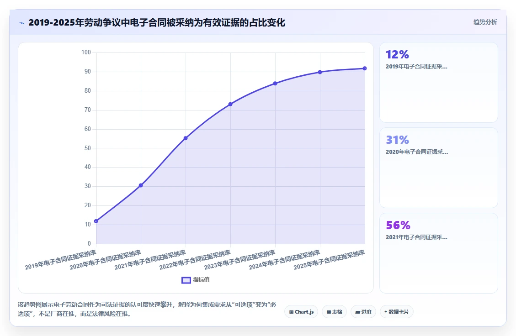Click the 指标值 legend label
Image resolution: width=516 pixels, height=336 pixels.
click(201, 280)
